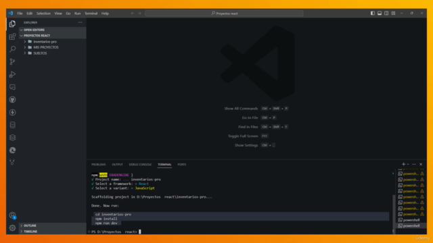Open the database icon in activity bar
The image size is (433, 243).
(12, 125)
